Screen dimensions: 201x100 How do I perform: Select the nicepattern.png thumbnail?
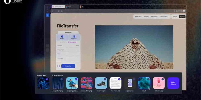pyautogui.click(x=58, y=83)
